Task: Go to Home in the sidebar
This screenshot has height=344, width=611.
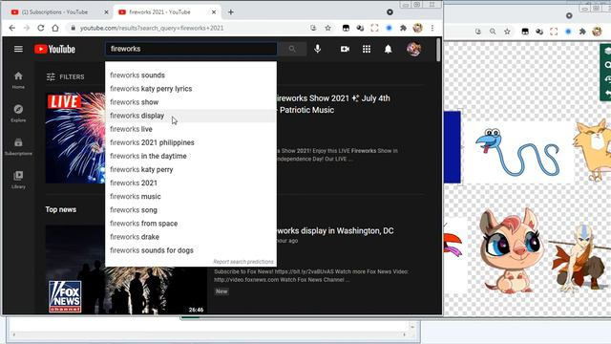Action: pos(18,80)
